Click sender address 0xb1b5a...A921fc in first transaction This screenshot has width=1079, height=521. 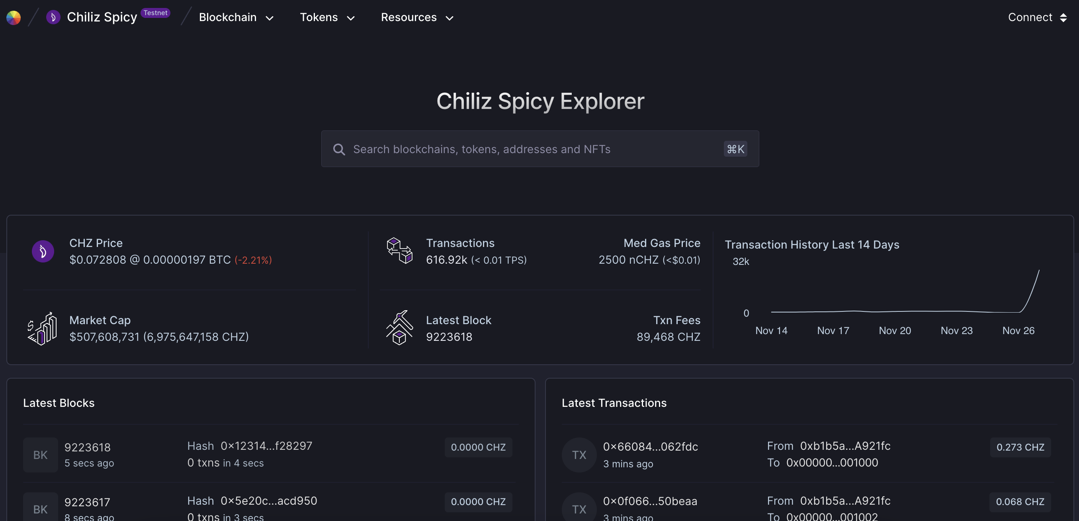[845, 446]
